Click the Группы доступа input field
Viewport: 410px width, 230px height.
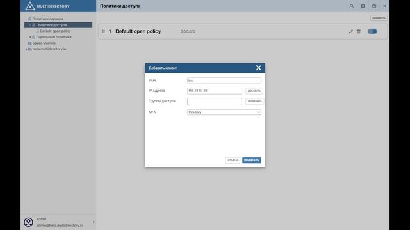pos(215,102)
